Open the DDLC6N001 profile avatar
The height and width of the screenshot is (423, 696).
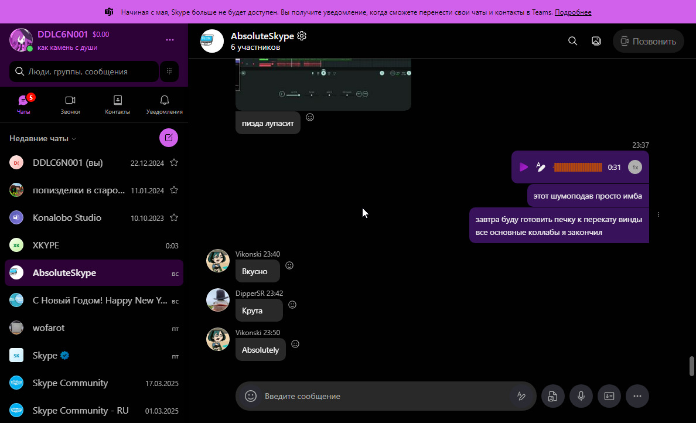[21, 40]
